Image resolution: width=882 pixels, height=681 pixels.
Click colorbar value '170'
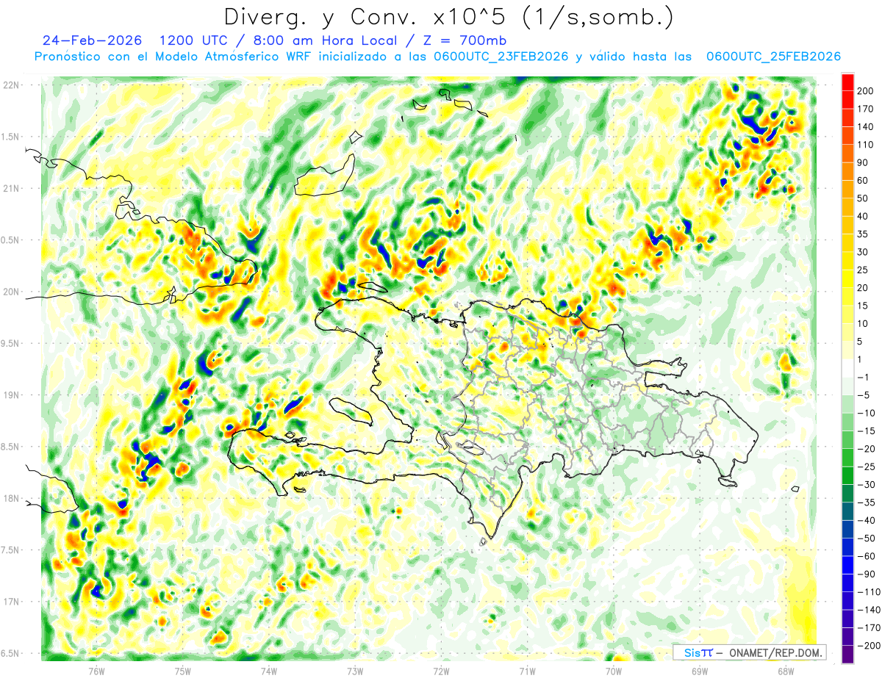pos(866,109)
